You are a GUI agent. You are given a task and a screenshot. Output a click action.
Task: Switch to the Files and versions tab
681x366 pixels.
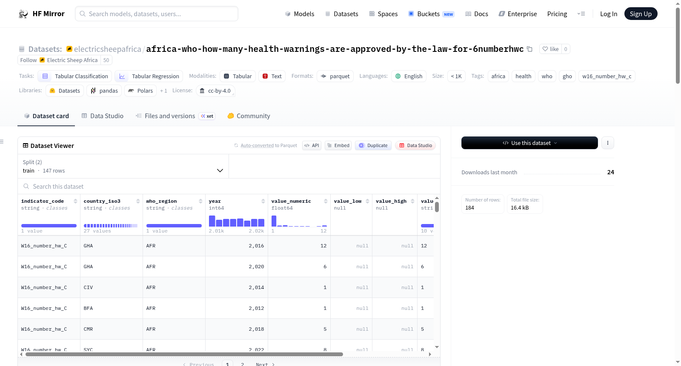point(175,116)
